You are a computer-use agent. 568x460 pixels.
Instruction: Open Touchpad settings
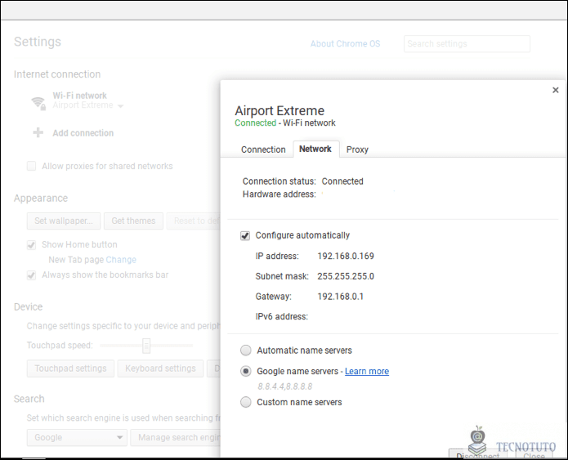[x=70, y=368]
